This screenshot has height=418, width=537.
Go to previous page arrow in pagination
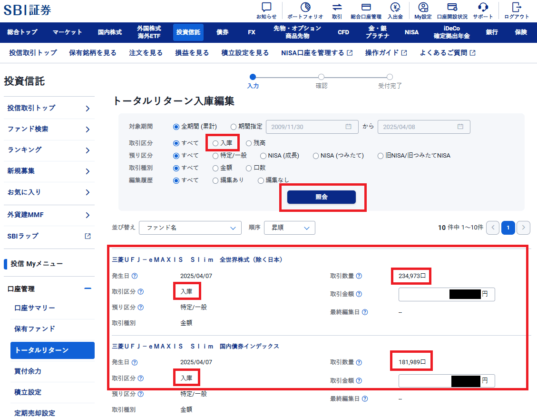tap(493, 228)
